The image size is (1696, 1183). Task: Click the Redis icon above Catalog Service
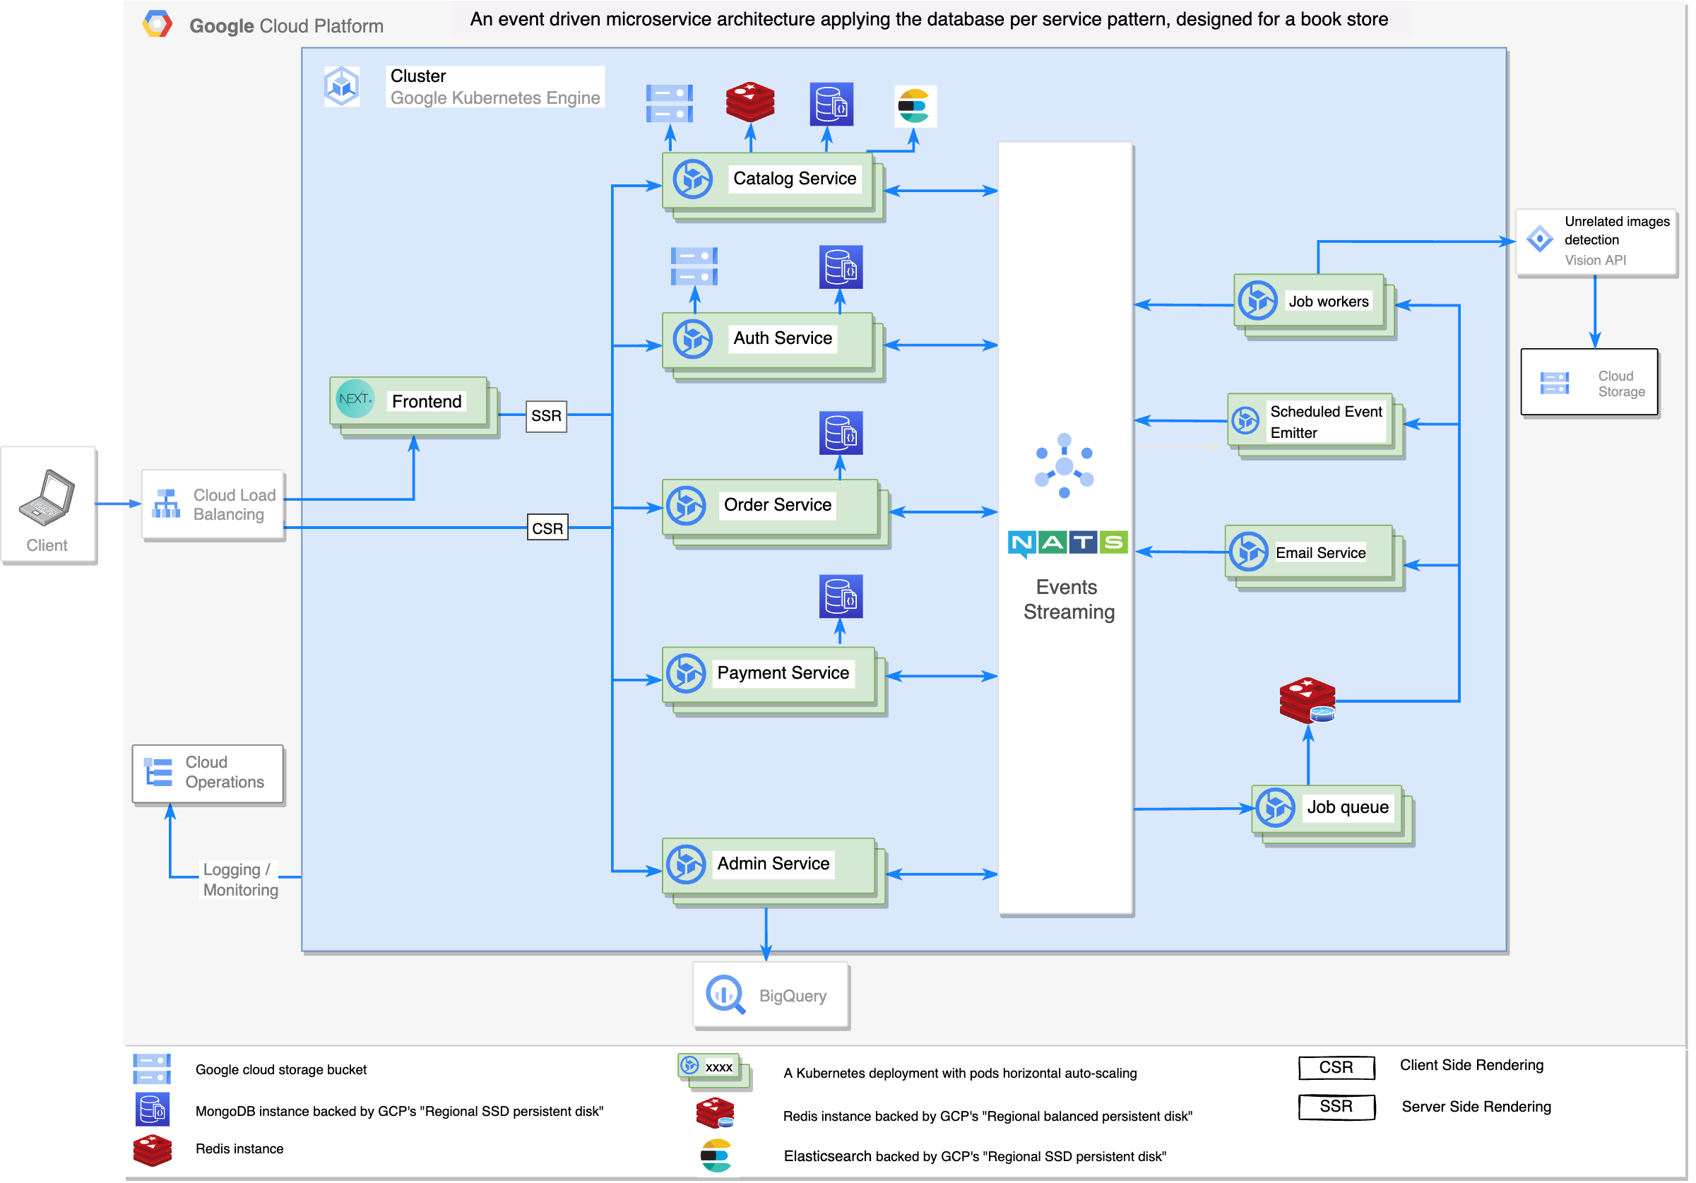pyautogui.click(x=749, y=102)
